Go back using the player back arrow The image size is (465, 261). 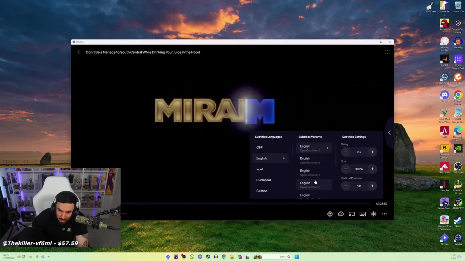78,52
